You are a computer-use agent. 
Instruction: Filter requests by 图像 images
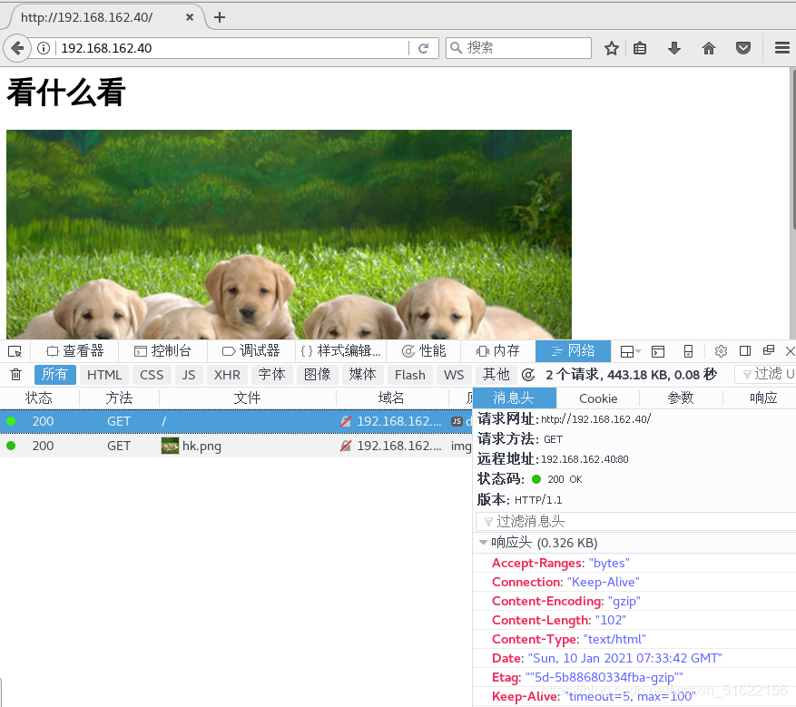click(318, 375)
